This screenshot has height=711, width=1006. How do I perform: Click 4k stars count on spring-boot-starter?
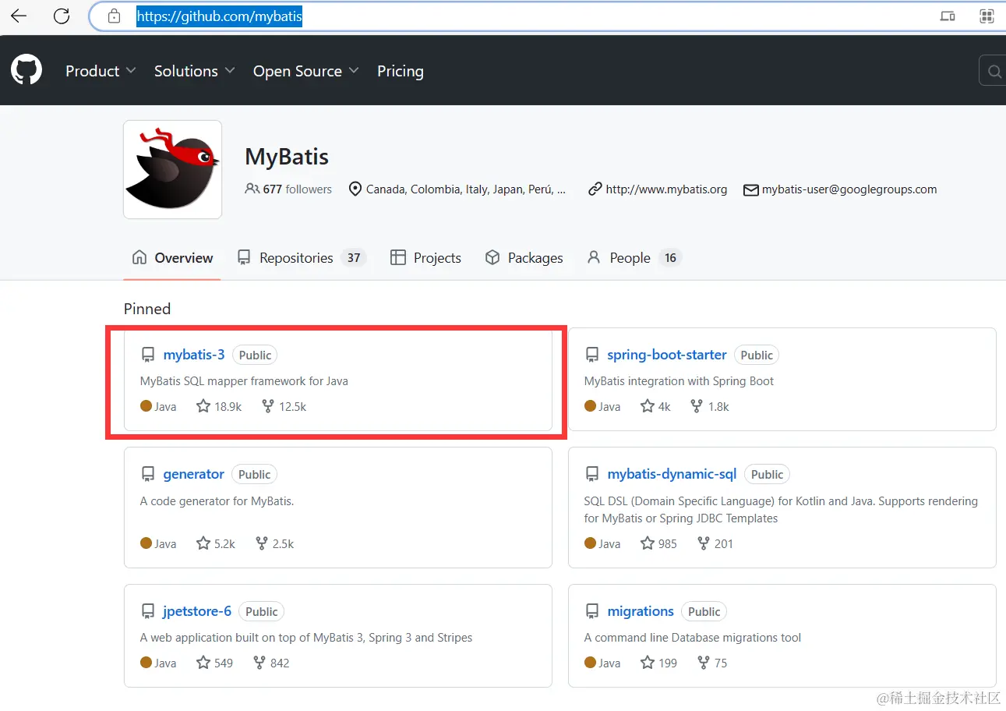coord(665,406)
